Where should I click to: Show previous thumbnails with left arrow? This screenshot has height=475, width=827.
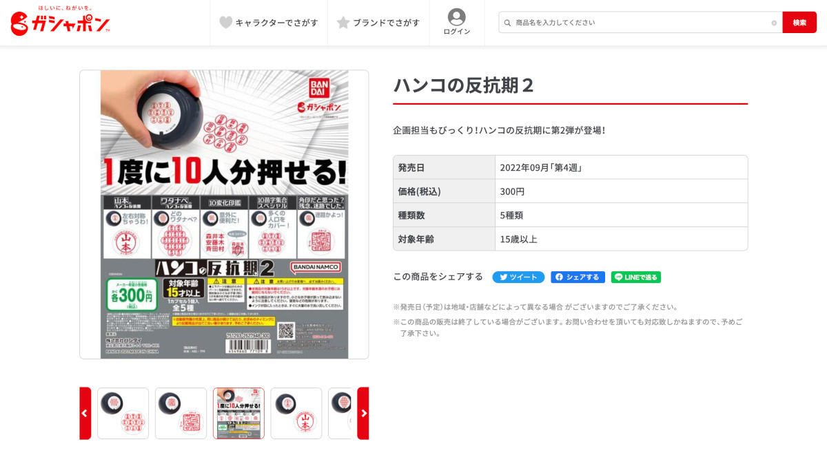pyautogui.click(x=85, y=413)
